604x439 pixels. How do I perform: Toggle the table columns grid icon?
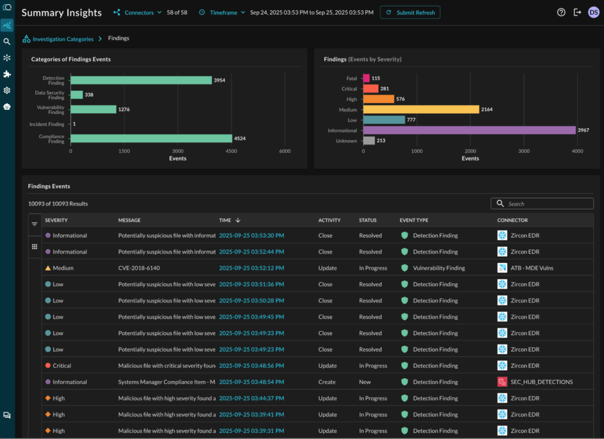[35, 247]
